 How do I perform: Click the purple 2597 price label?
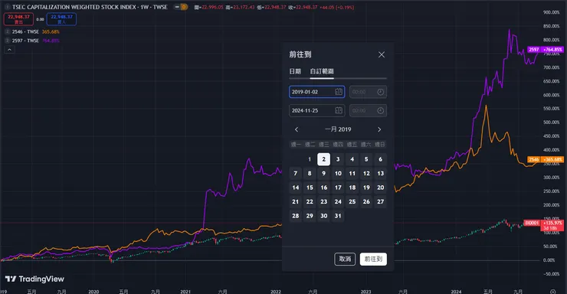pyautogui.click(x=546, y=50)
